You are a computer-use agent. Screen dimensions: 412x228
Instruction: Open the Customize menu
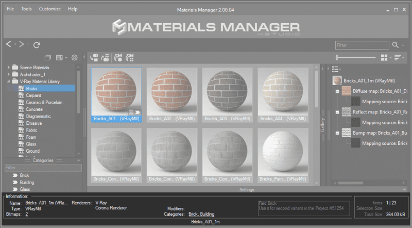pyautogui.click(x=49, y=9)
